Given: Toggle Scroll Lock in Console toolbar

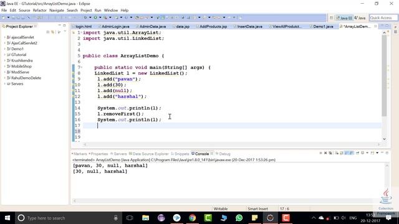Looking at the screenshot, I should coord(342,153).
